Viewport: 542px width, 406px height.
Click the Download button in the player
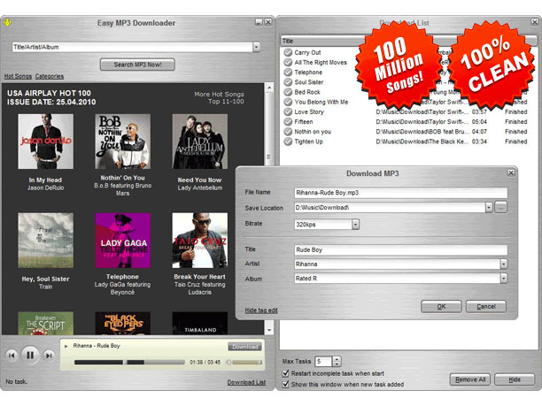pyautogui.click(x=244, y=347)
